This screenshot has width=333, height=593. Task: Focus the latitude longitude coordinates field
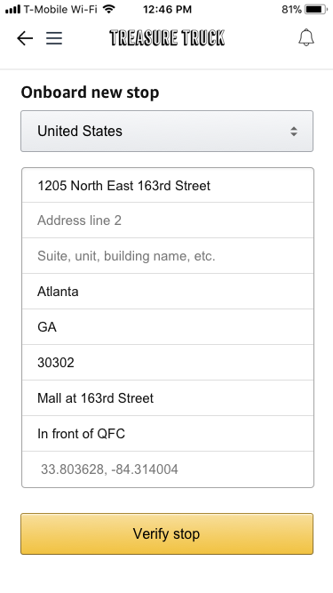pyautogui.click(x=168, y=469)
